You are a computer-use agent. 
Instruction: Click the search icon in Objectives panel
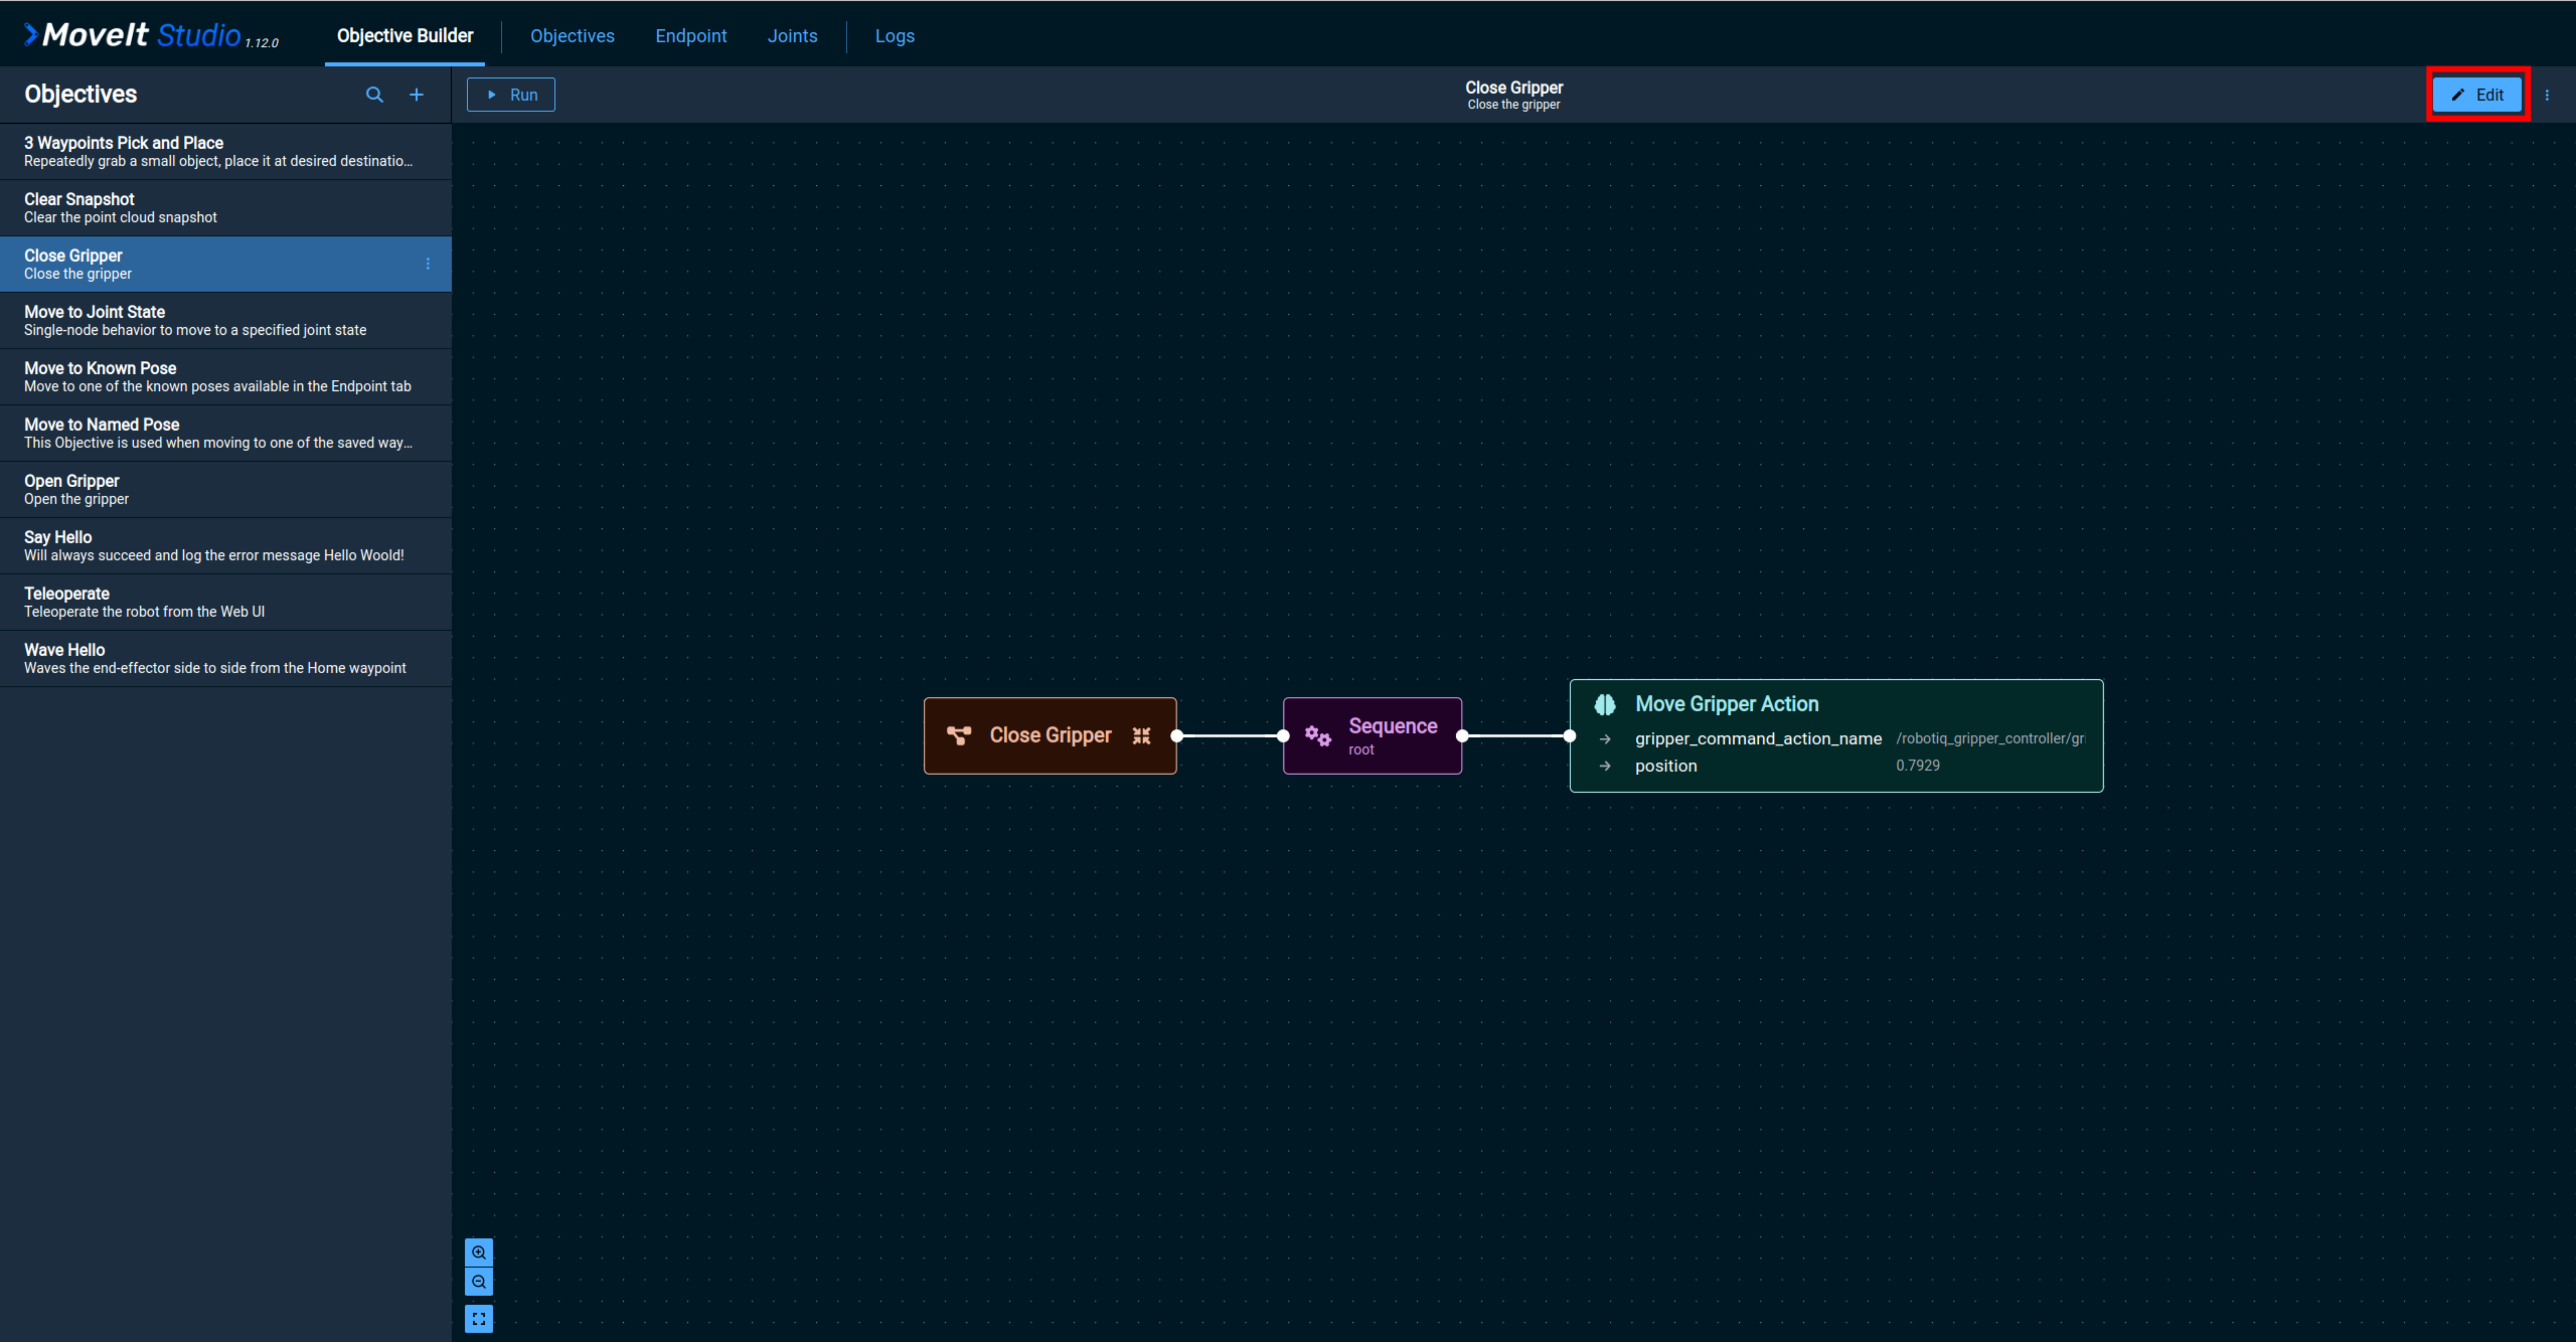[x=373, y=93]
